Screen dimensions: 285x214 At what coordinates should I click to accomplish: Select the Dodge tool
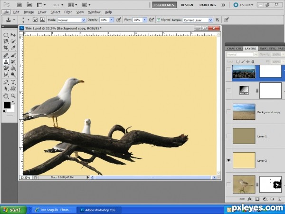(13, 75)
